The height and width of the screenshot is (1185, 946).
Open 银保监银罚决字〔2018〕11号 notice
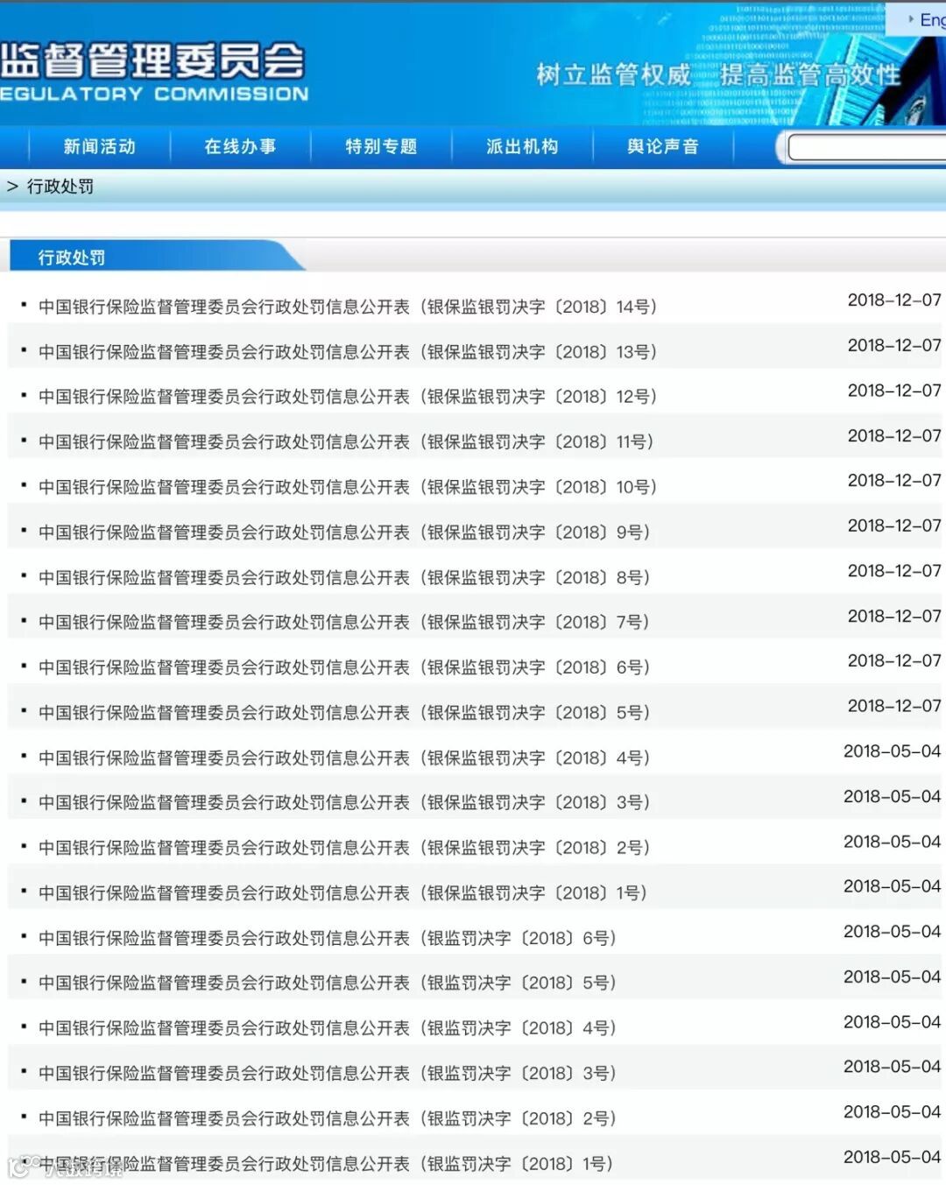346,442
